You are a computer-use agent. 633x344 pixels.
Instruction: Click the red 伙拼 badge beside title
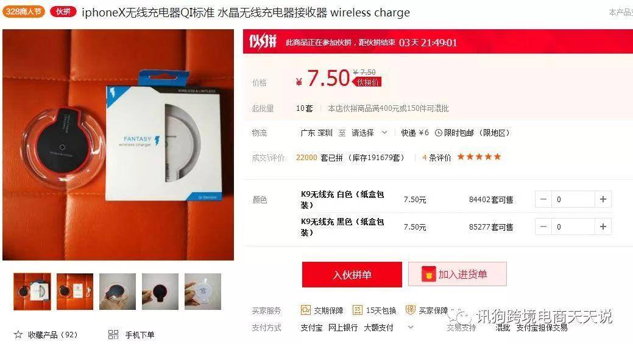click(x=63, y=12)
